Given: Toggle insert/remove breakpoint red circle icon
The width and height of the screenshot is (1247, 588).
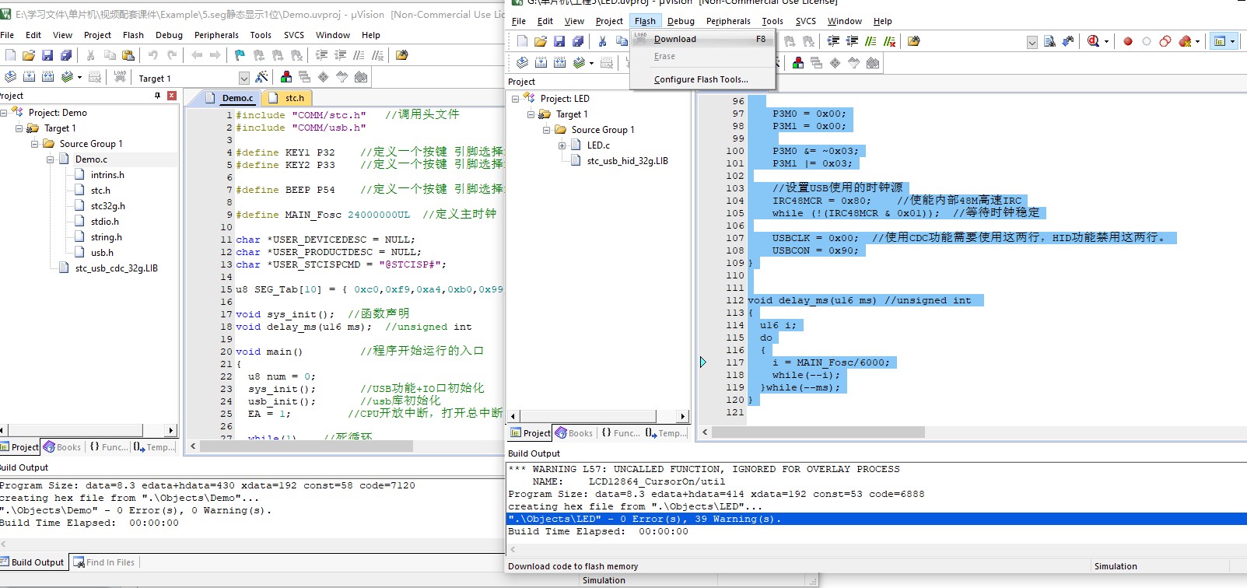Looking at the screenshot, I should pyautogui.click(x=1127, y=41).
